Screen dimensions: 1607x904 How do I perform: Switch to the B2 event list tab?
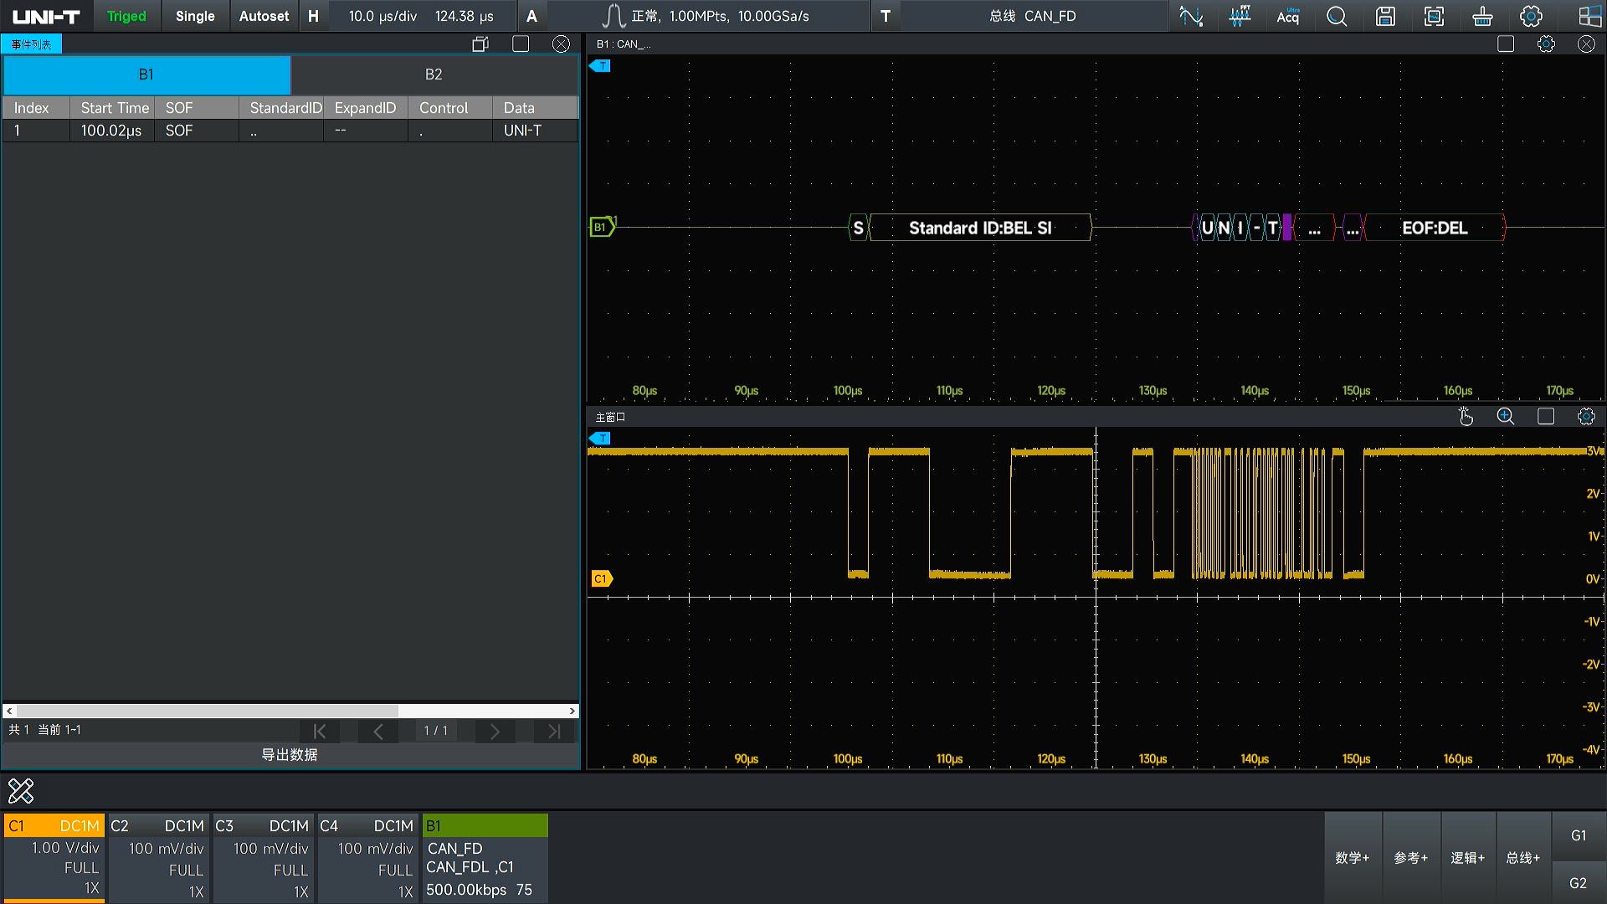(434, 74)
